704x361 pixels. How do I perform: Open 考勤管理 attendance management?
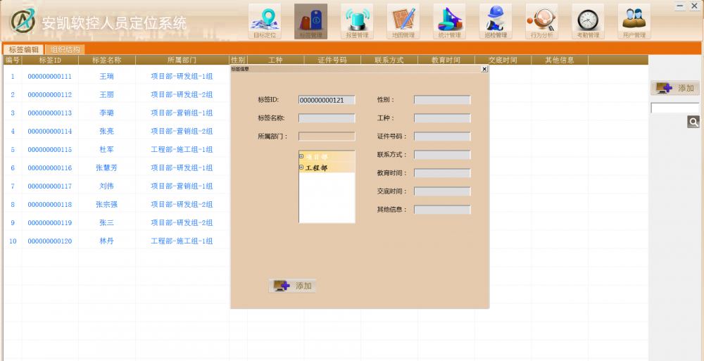coord(588,21)
